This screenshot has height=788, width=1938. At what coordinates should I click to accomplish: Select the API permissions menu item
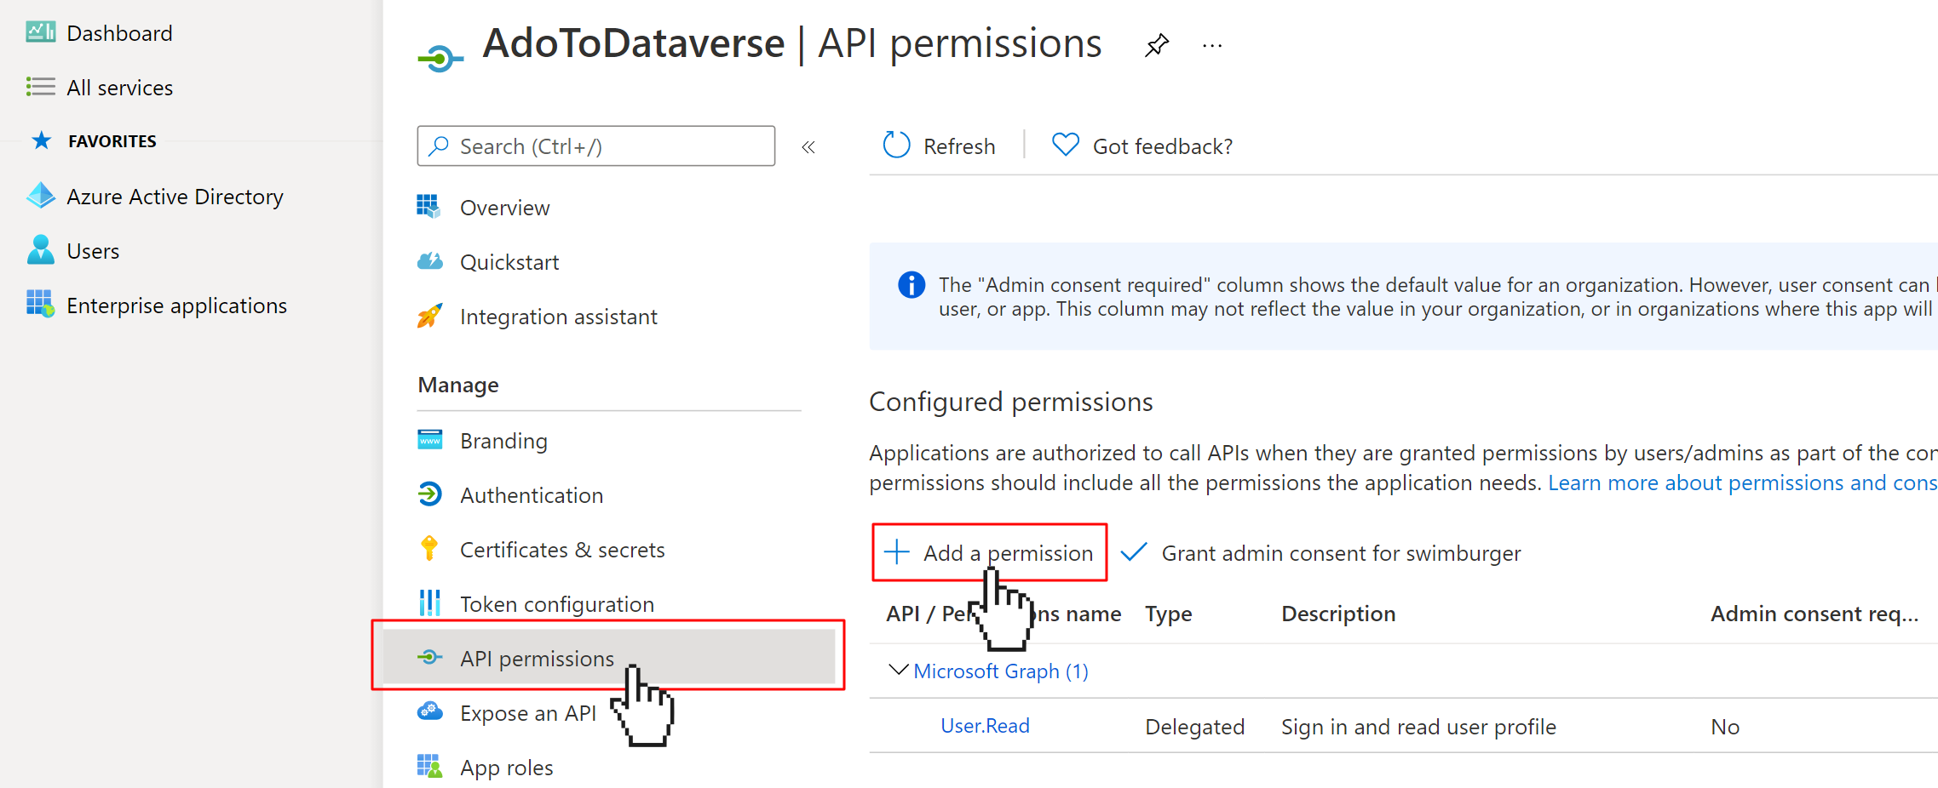[608, 658]
